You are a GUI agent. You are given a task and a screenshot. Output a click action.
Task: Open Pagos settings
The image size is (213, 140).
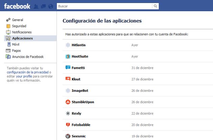point(16,51)
